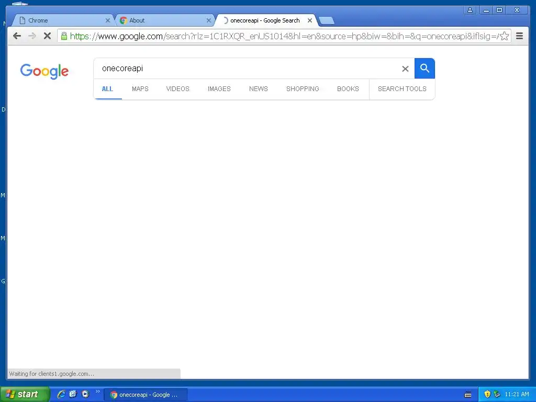Switch to NEWS results

[259, 89]
